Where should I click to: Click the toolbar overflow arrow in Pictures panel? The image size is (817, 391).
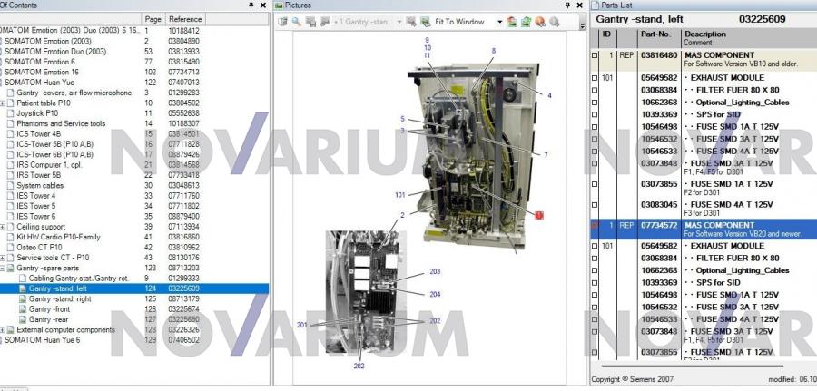click(582, 25)
